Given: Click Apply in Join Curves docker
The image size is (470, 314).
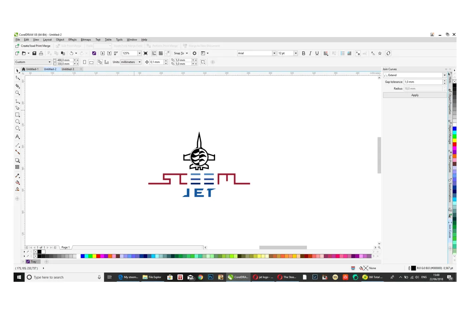Looking at the screenshot, I should (415, 95).
